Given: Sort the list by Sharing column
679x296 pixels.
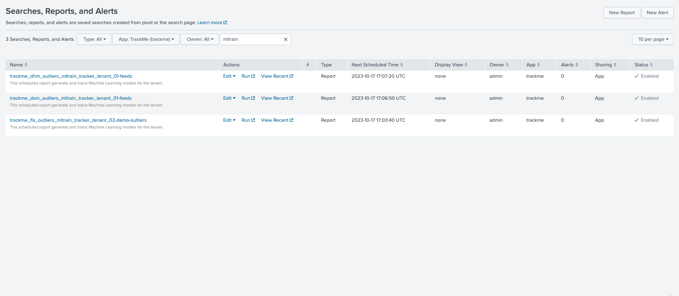Looking at the screenshot, I should [x=605, y=65].
